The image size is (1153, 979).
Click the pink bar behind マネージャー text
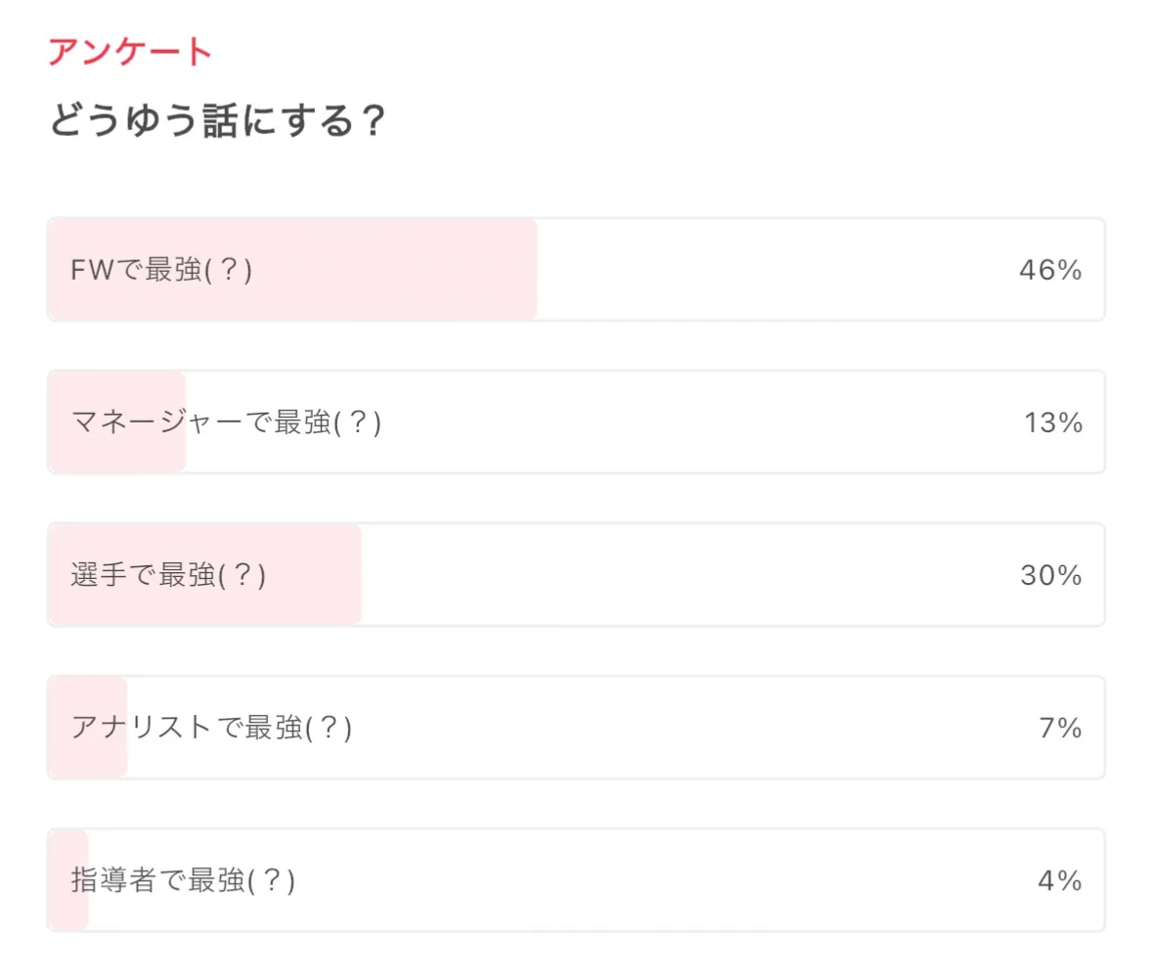117,450
